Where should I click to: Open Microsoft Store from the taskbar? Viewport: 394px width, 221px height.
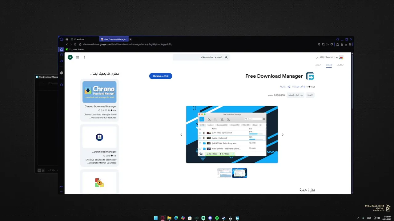190,218
